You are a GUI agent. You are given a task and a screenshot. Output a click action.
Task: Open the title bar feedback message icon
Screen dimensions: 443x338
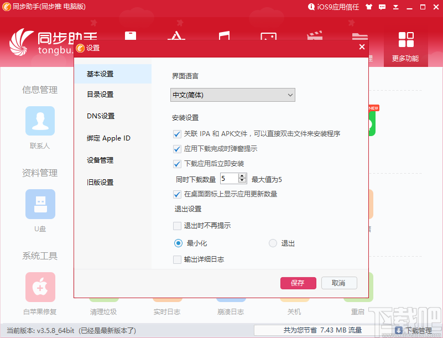[x=383, y=7]
